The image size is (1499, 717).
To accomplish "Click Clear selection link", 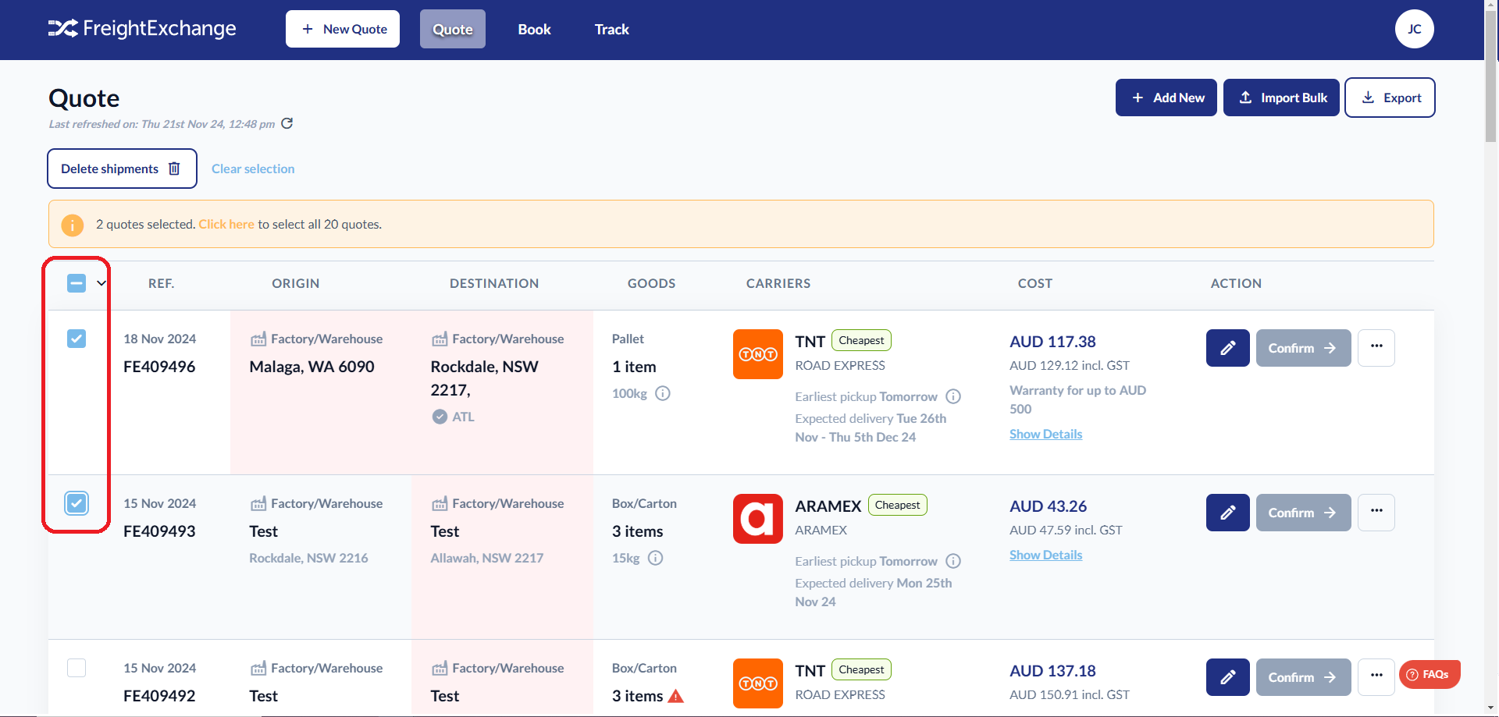I will point(253,169).
